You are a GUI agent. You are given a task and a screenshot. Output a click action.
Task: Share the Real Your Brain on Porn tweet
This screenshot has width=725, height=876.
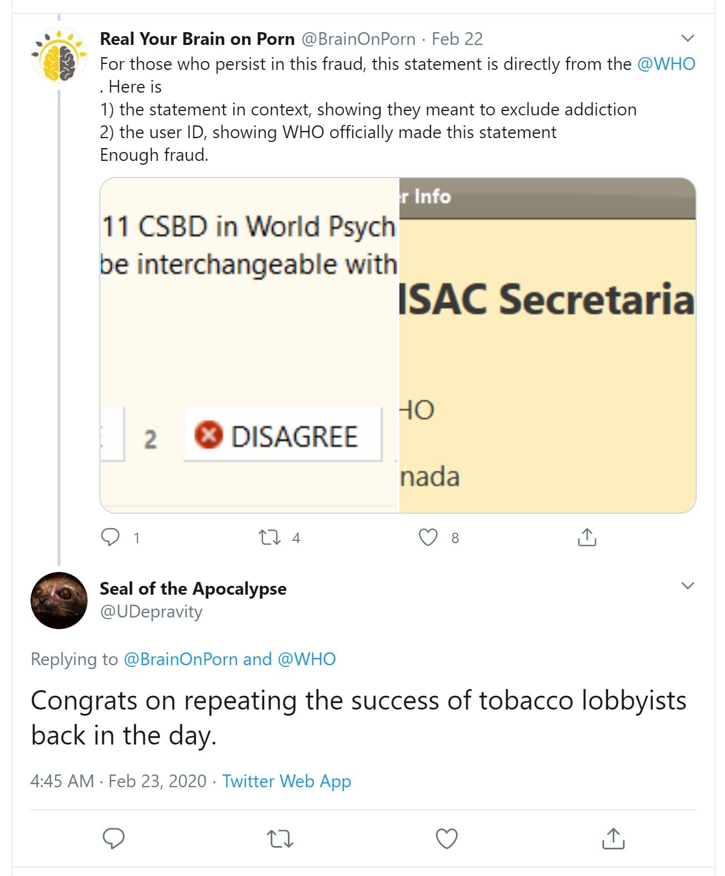[586, 537]
